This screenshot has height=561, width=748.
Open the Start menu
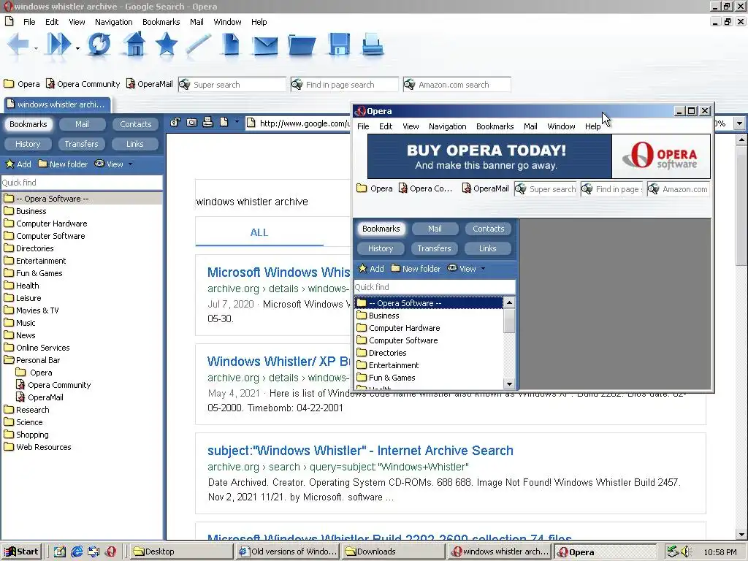21,552
